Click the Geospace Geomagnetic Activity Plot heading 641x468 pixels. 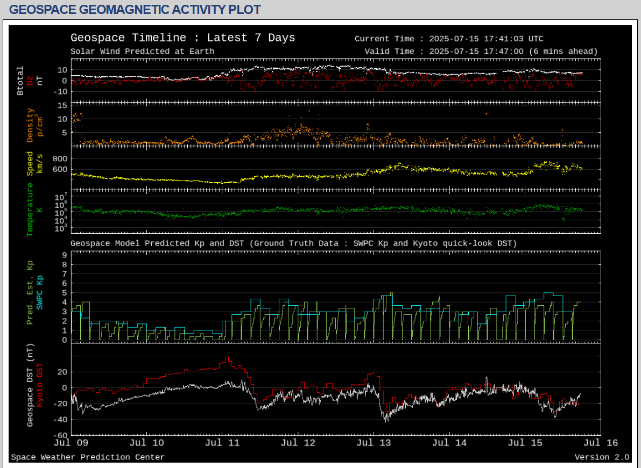pos(135,10)
